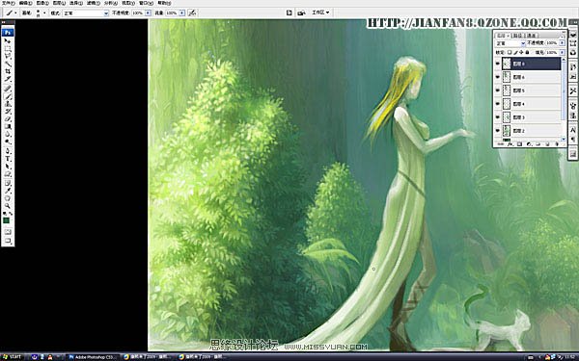Create new adjustment layer icon
This screenshot has width=579, height=361.
[529, 144]
